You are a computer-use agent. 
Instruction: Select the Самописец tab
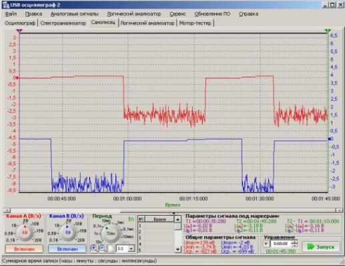pyautogui.click(x=103, y=23)
